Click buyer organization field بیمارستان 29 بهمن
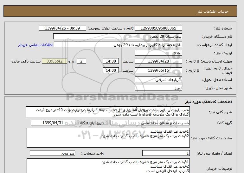 tap(118, 37)
